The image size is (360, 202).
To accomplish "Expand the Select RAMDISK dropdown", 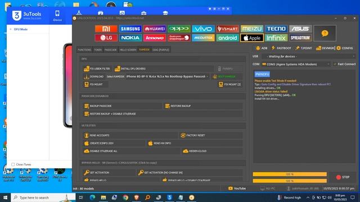I will click(x=168, y=76).
